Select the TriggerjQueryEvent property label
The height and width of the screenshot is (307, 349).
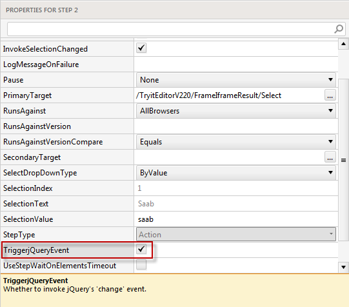point(36,250)
